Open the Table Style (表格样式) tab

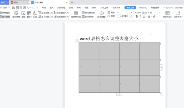[143, 8]
